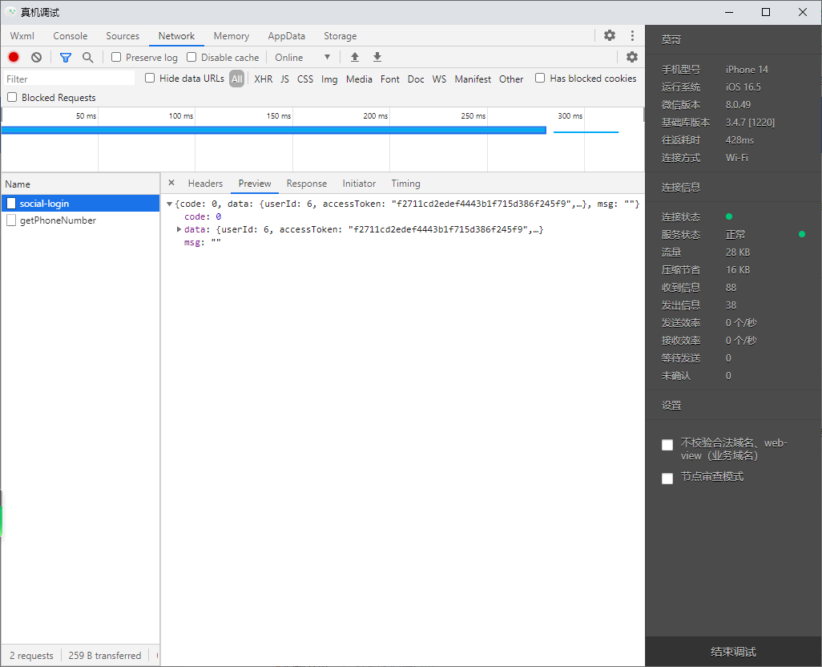Check Hide data URLs option
Screen dimensions: 822x667
pos(150,78)
